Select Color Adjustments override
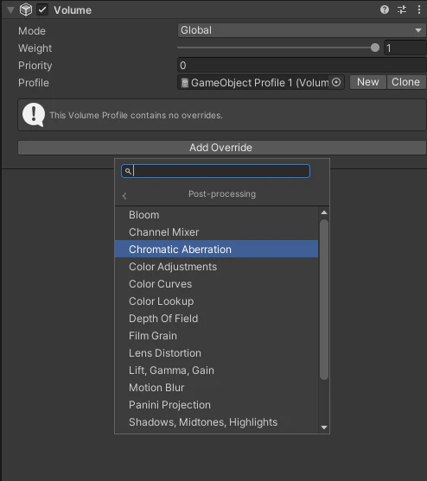 tap(216, 267)
